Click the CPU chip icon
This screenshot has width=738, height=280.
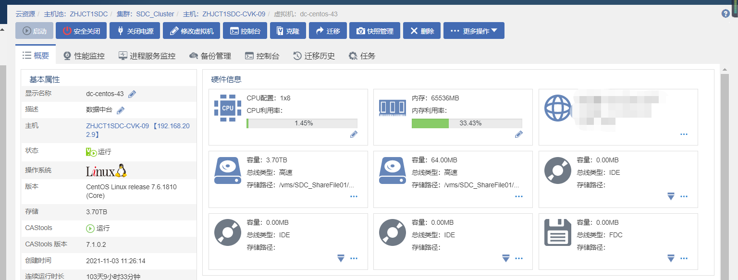(228, 108)
